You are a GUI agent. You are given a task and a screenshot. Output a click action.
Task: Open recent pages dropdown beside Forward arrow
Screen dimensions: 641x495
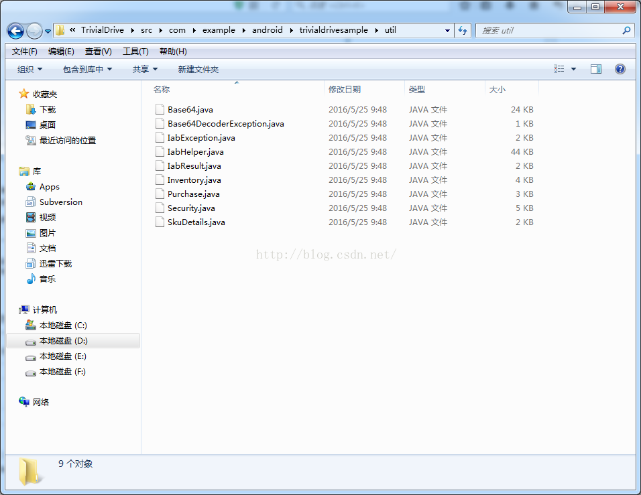pyautogui.click(x=48, y=31)
